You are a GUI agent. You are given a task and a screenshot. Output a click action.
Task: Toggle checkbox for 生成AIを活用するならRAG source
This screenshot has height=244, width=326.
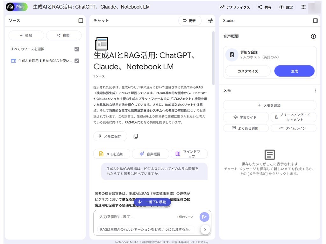point(77,61)
